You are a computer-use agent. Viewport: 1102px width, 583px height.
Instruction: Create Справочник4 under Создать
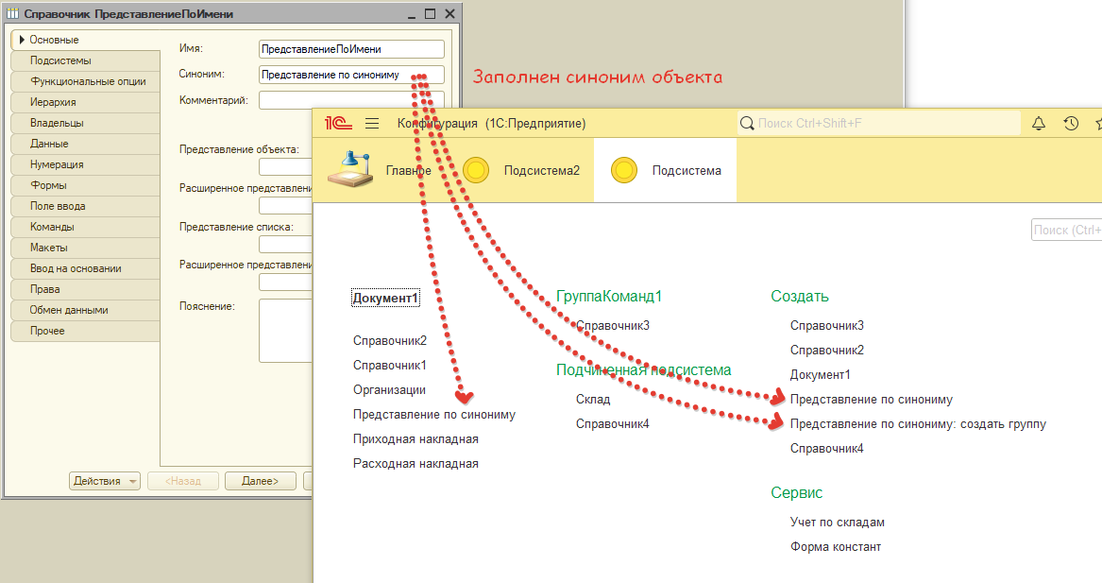[826, 449]
